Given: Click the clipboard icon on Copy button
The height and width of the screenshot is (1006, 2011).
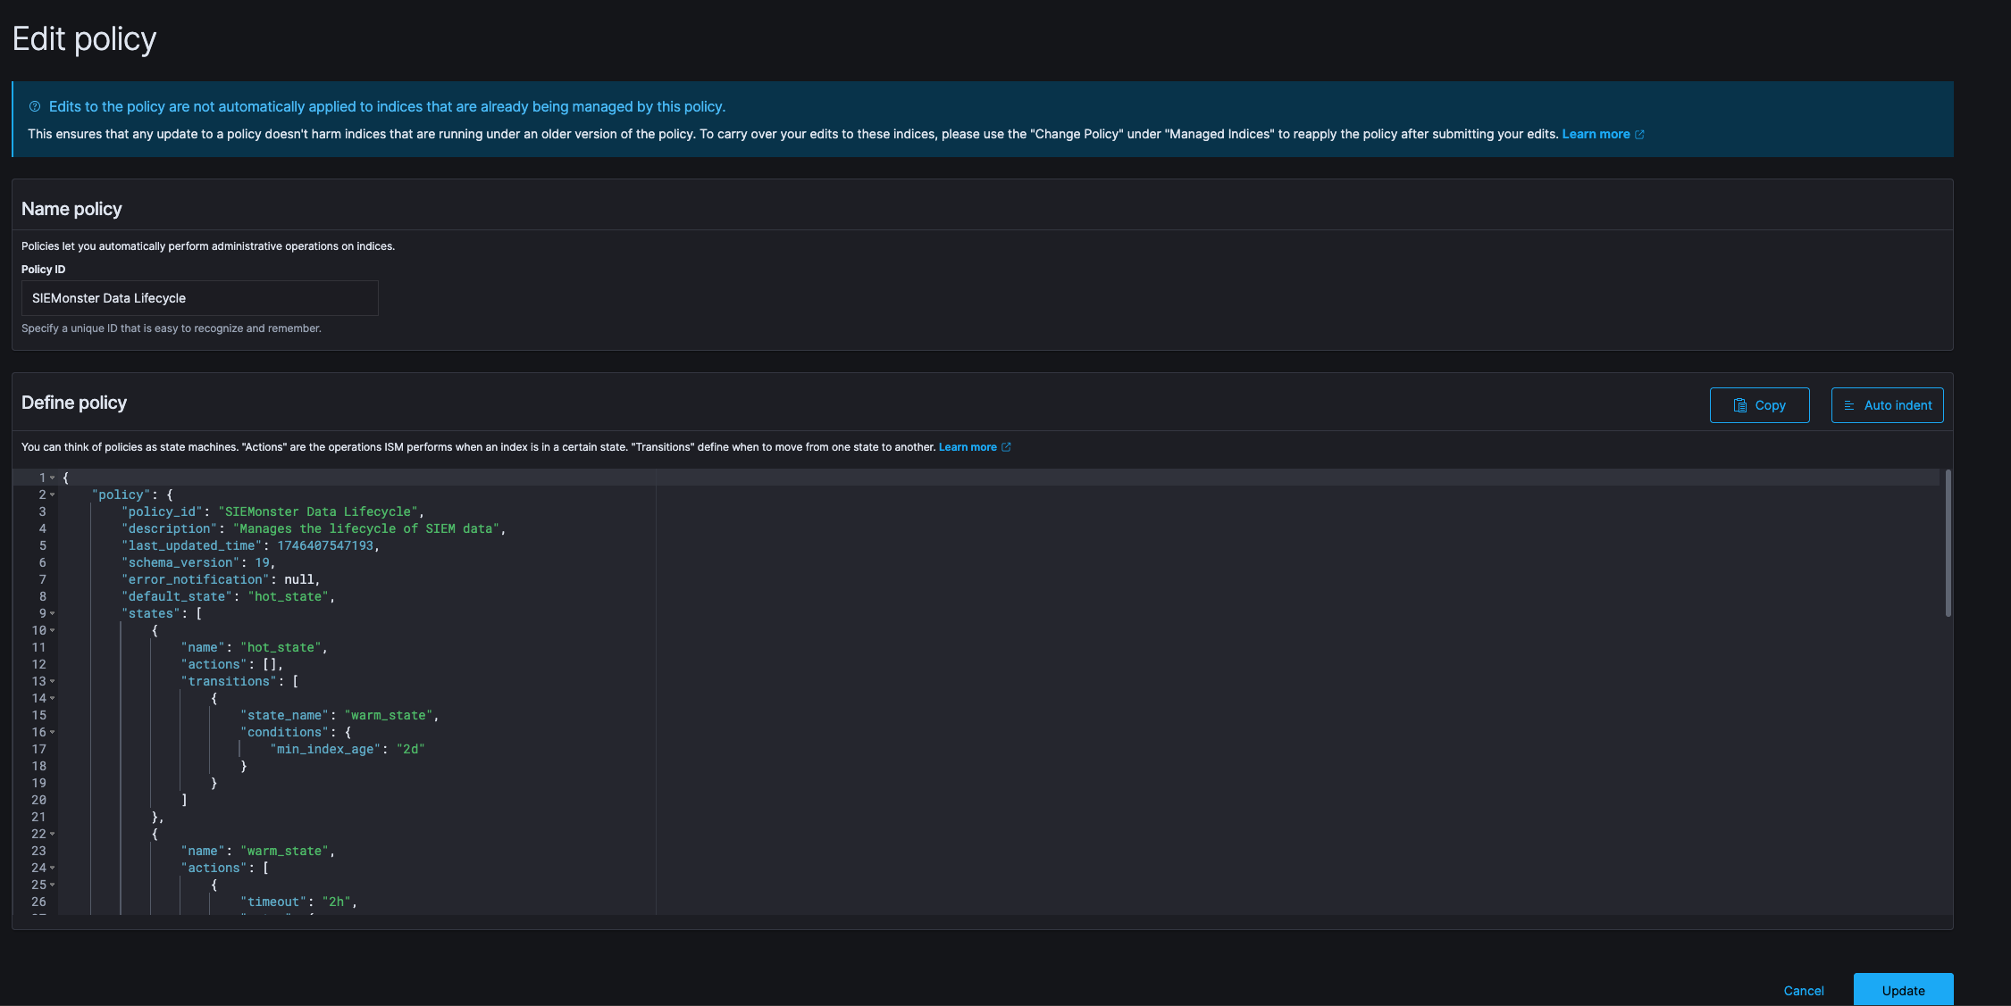Looking at the screenshot, I should (x=1740, y=405).
